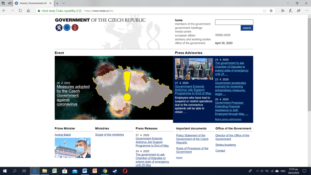Open reading view in address bar
This screenshot has width=311, height=175.
tap(265, 10)
